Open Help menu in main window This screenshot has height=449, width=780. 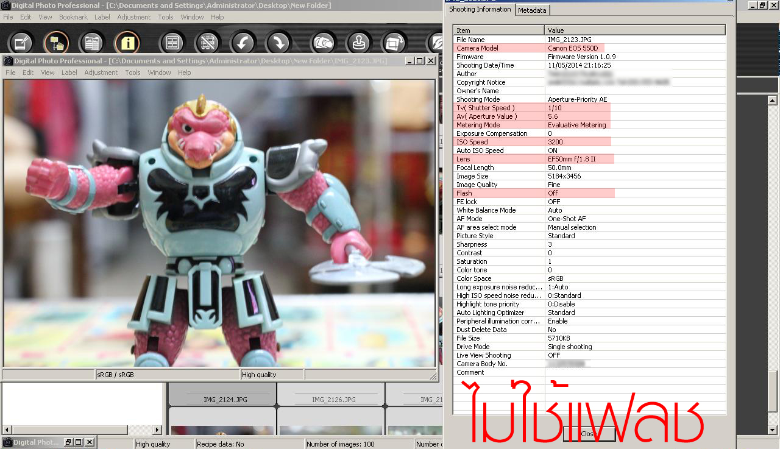[x=218, y=17]
